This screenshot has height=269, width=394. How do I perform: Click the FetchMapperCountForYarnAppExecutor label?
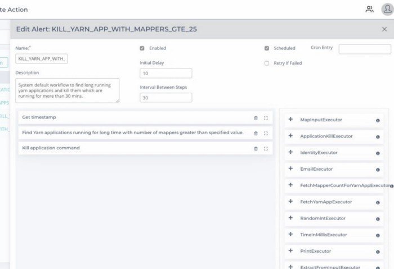tap(345, 185)
